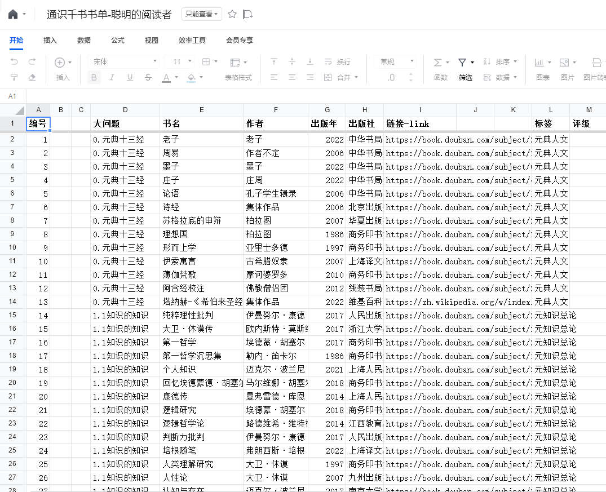Click the filter funnel icon
This screenshot has height=492, width=606.
pyautogui.click(x=462, y=62)
